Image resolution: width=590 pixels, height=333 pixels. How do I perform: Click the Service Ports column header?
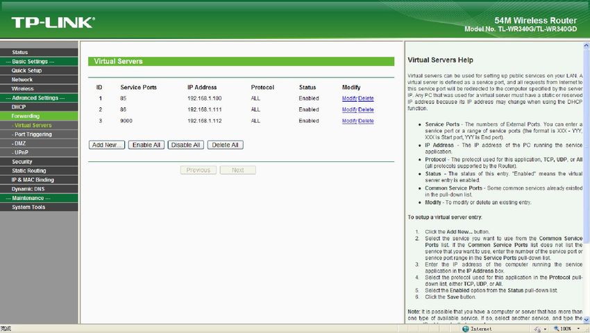click(x=138, y=87)
